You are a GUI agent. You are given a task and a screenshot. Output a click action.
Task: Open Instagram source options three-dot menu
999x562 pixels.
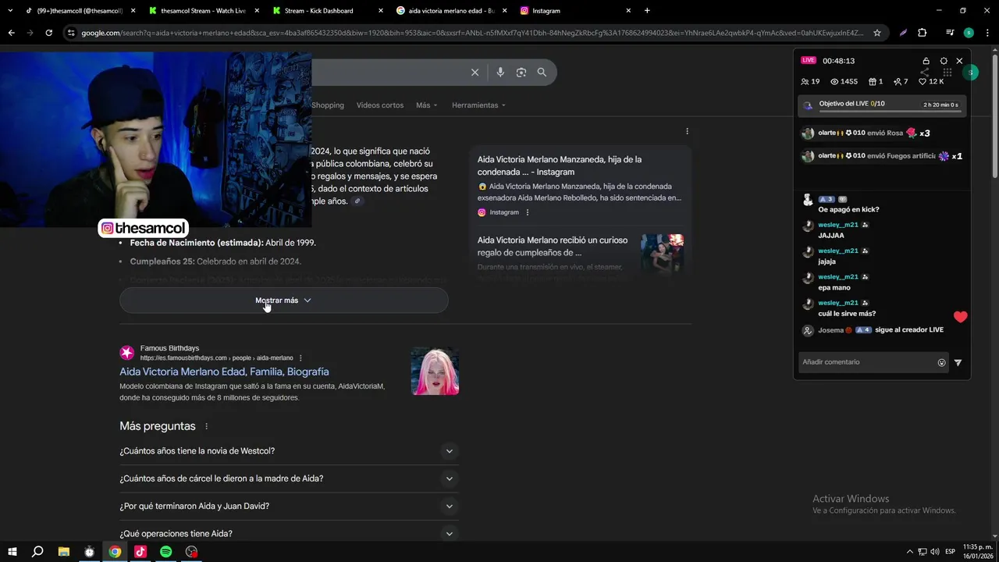tap(527, 212)
